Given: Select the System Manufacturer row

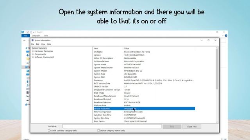Looking at the screenshot, I should (144, 68).
